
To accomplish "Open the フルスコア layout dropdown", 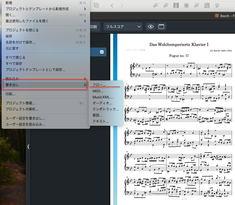I will click(123, 27).
